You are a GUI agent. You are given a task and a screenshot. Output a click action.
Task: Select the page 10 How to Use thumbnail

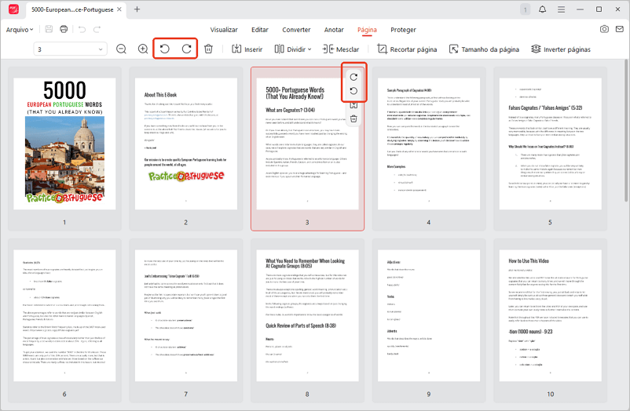[551, 315]
